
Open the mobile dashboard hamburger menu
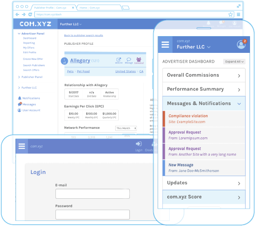click(x=165, y=44)
